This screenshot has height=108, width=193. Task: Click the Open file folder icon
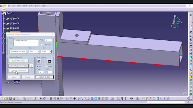point(7,98)
